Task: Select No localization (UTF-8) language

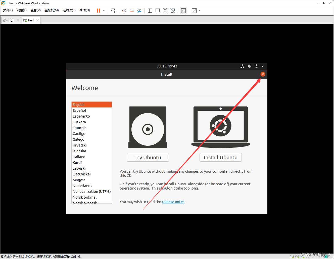Action: [92, 192]
